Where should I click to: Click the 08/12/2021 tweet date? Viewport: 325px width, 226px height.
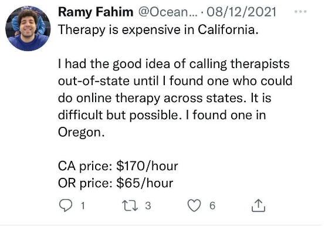coord(242,12)
